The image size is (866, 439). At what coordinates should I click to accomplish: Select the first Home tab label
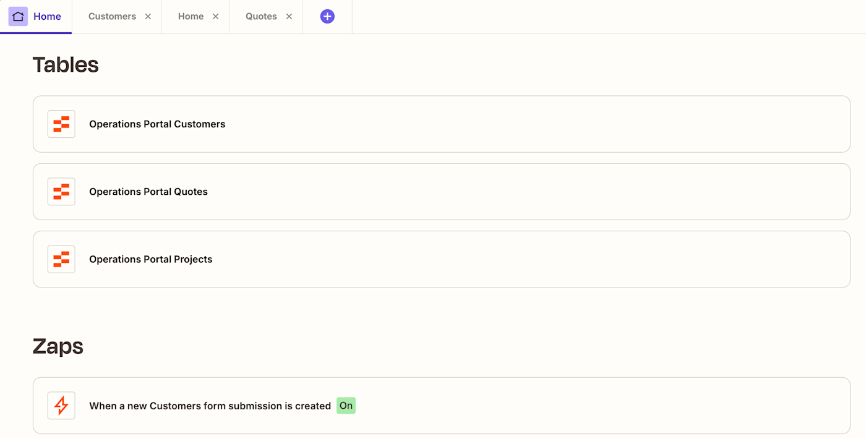pyautogui.click(x=47, y=17)
